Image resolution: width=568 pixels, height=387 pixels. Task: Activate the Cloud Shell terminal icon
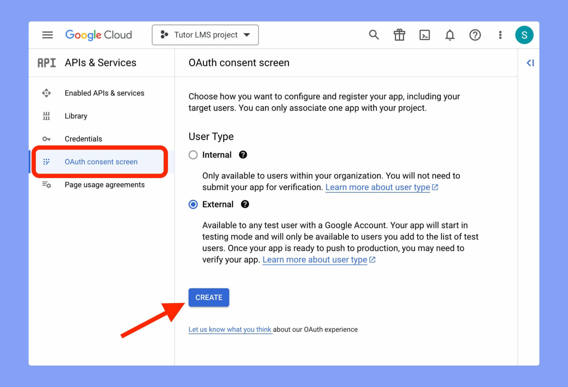(425, 35)
